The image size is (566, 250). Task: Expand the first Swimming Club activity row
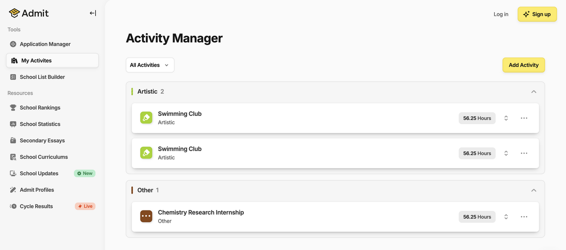tap(506, 118)
